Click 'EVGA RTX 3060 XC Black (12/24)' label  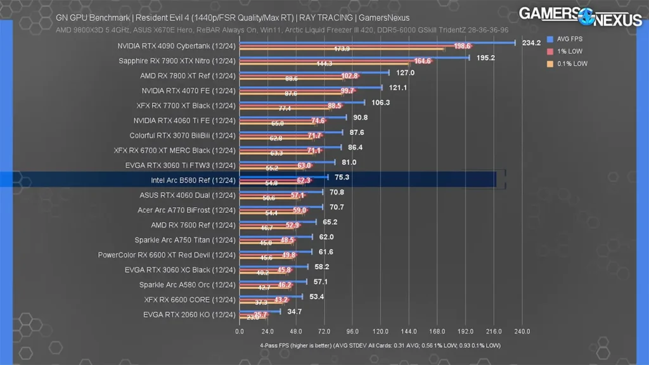click(x=180, y=270)
